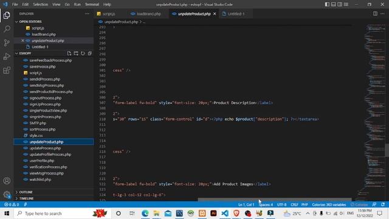Open the View menu
Viewport: 389px width, 219px height.
pos(57,4)
